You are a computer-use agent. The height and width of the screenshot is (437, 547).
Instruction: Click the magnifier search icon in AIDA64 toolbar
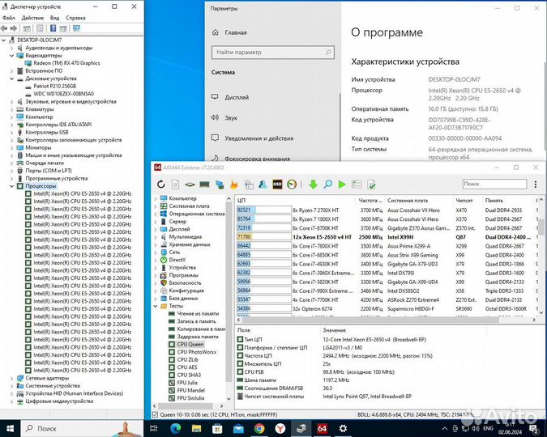[x=327, y=185]
